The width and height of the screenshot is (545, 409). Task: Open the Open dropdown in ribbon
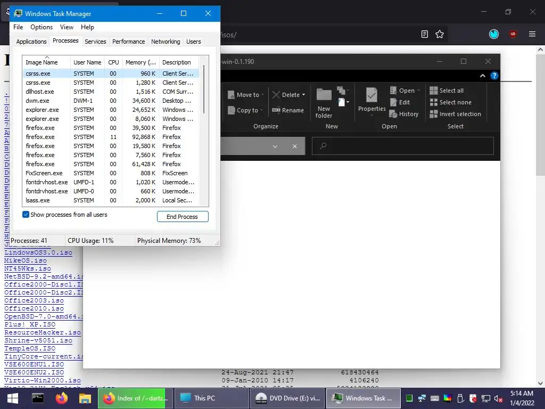click(405, 91)
